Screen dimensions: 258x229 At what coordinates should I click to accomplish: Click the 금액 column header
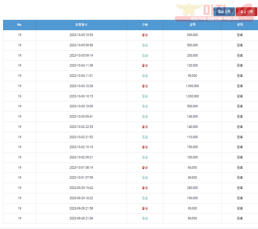[192, 25]
